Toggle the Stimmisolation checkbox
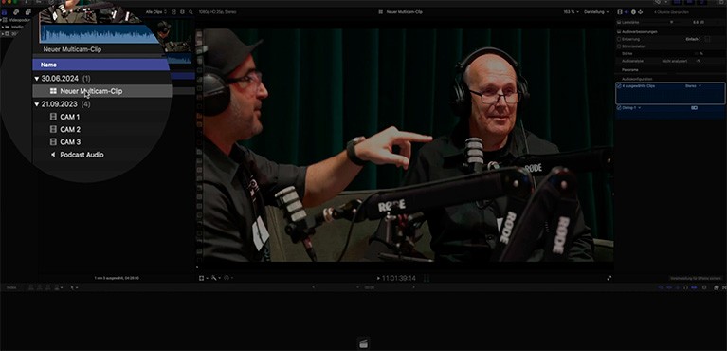The image size is (727, 351). (619, 46)
